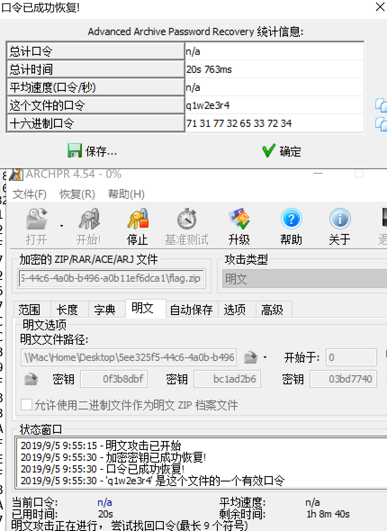Click the ARCHPR app icon in title bar
Viewport: 387px width, 531px height.
(16, 175)
